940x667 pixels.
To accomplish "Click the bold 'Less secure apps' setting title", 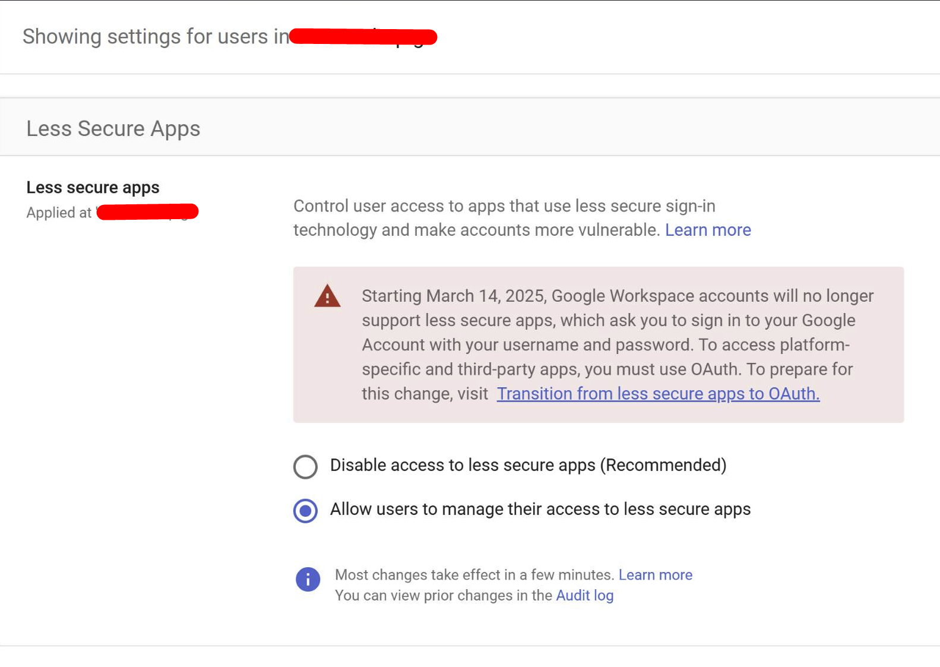I will pos(93,187).
